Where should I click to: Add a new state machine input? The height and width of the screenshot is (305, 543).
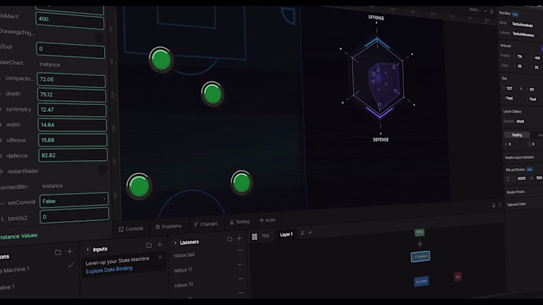(160, 245)
